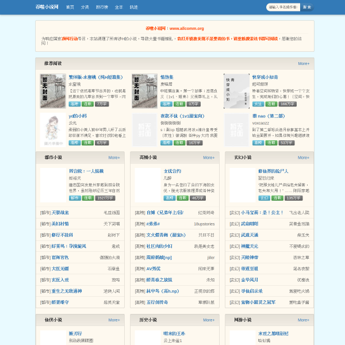345x345 pixels.
Task: Click the 情热集 placeholder cover
Action: (144, 91)
